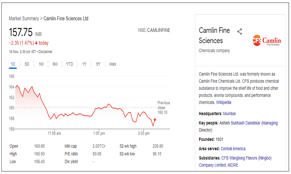Click the 18 Nov, 3:30 pm IST timestamp
The image size is (291, 174).
[x=22, y=52]
